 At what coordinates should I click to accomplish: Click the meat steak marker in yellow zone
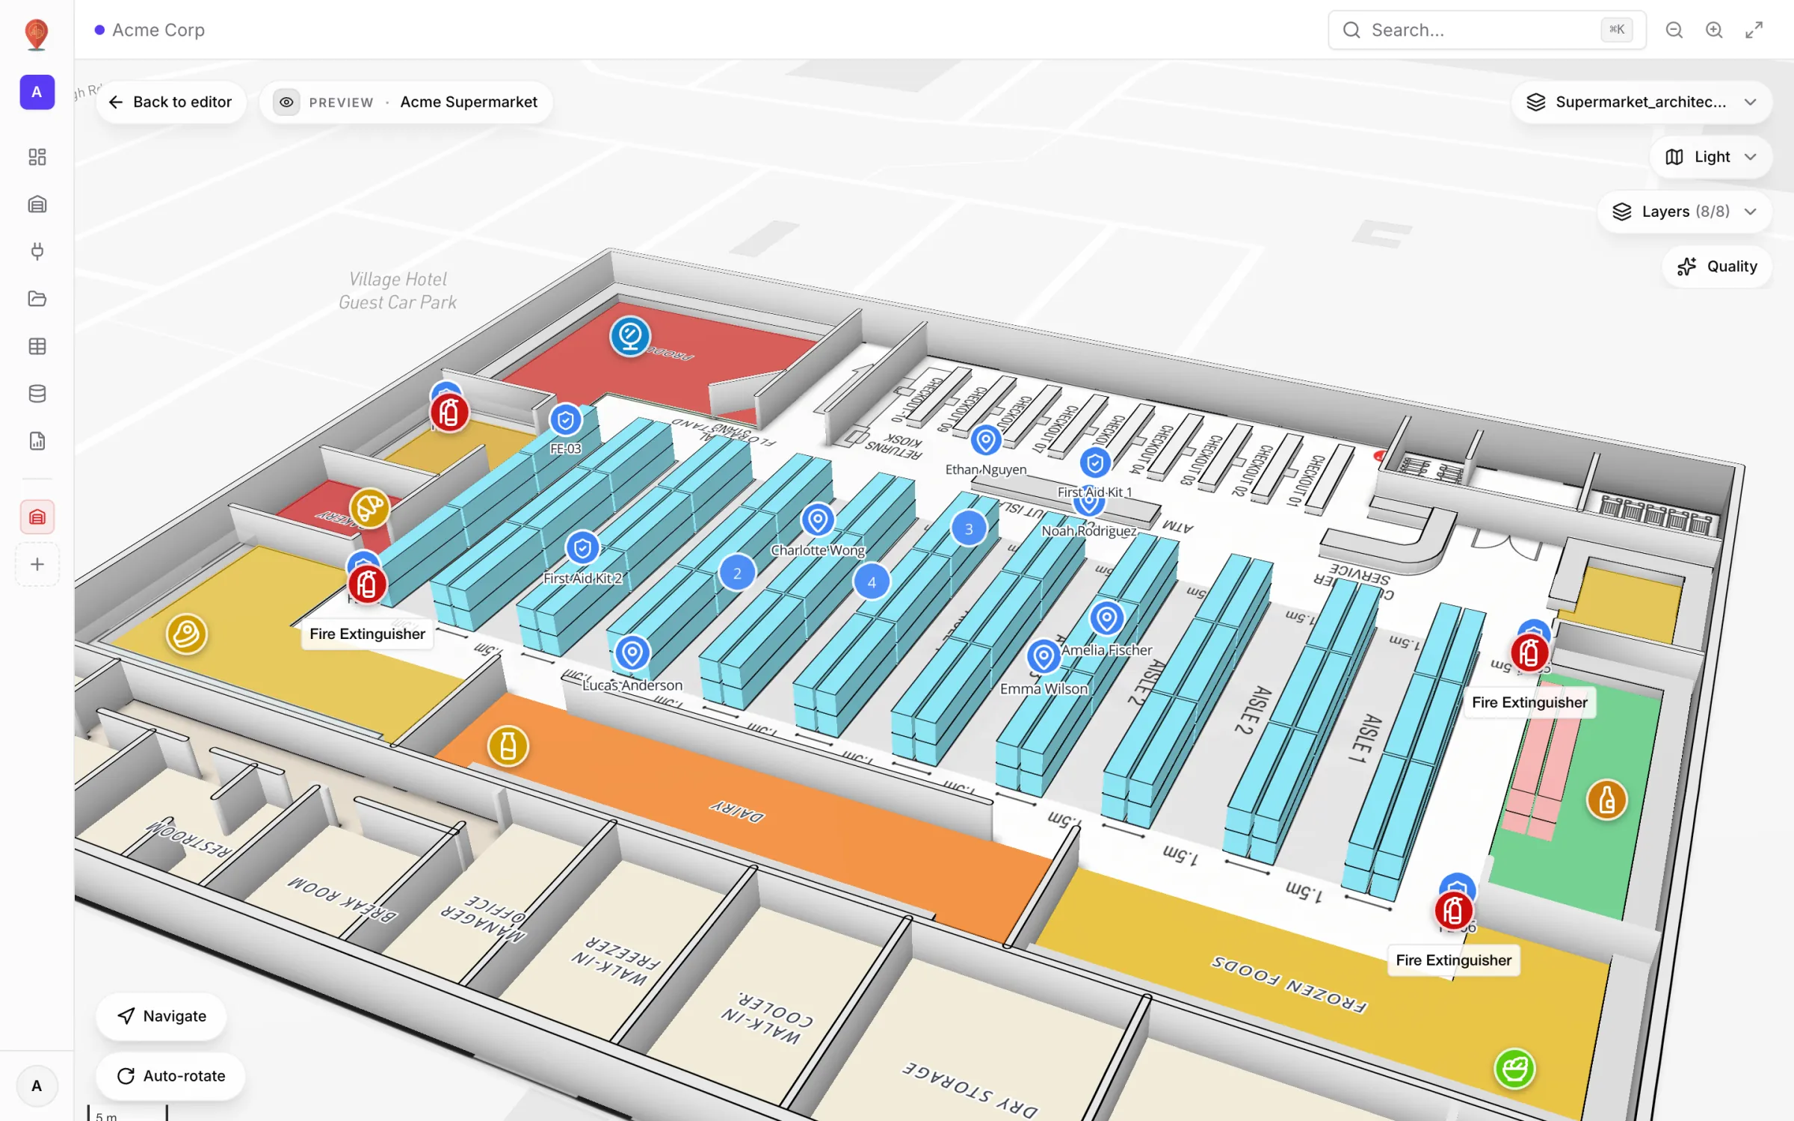tap(186, 634)
